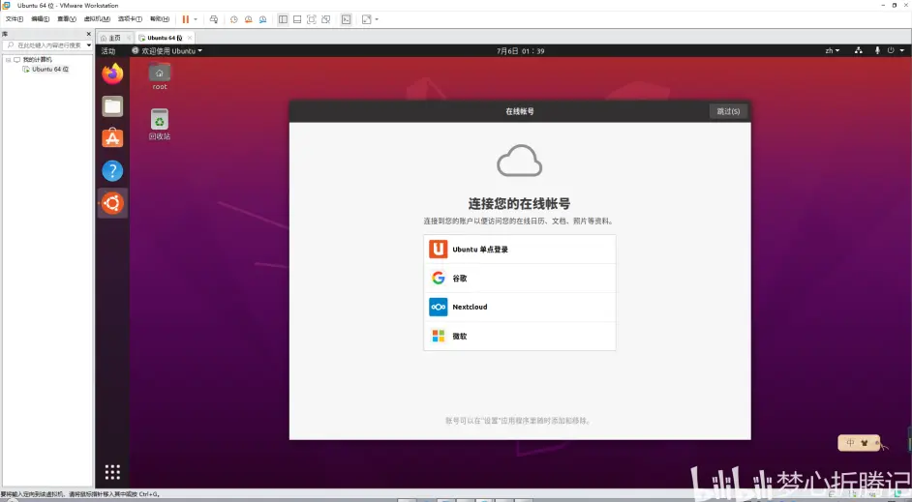This screenshot has height=502, width=912.
Task: Launch Firefox from the Ubuntu dock
Action: click(x=112, y=74)
